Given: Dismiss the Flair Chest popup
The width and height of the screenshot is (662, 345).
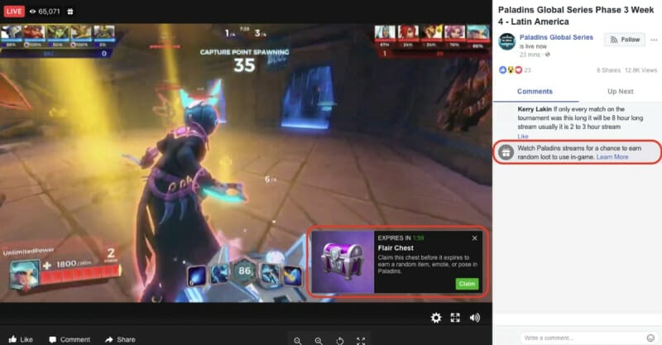Looking at the screenshot, I should pyautogui.click(x=474, y=238).
